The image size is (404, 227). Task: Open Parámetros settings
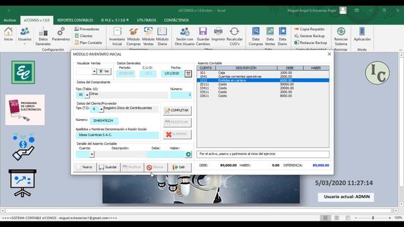point(61,34)
